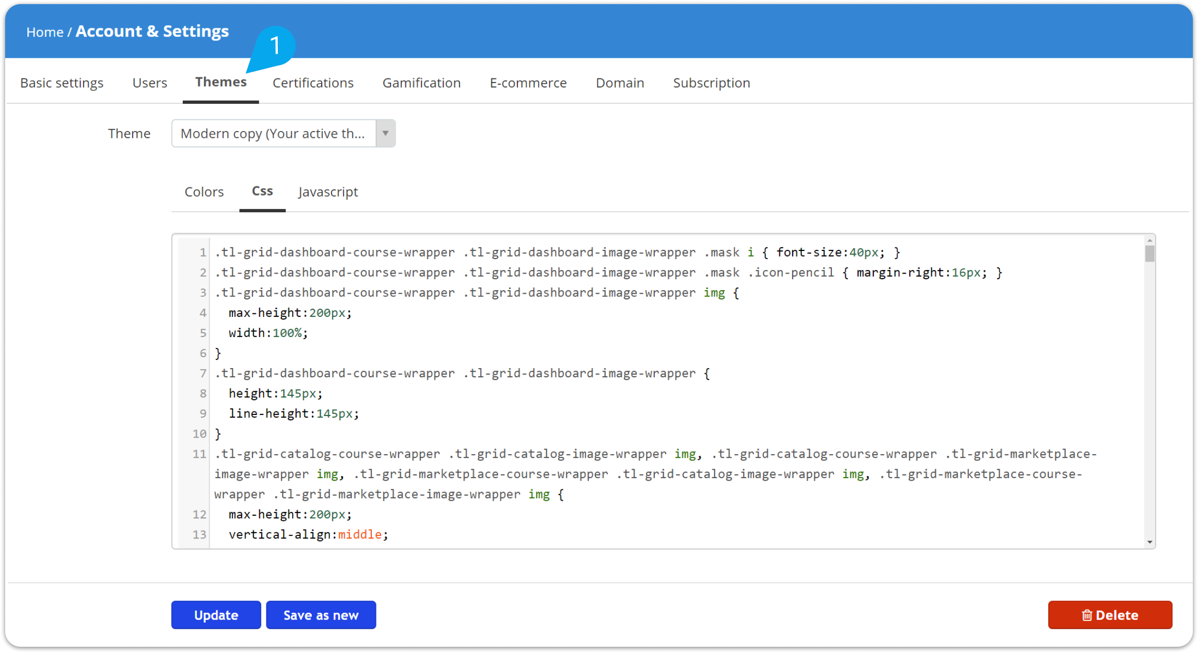Image resolution: width=1198 pixels, height=653 pixels.
Task: Click the code editor scrollbar thumb
Action: click(1149, 253)
